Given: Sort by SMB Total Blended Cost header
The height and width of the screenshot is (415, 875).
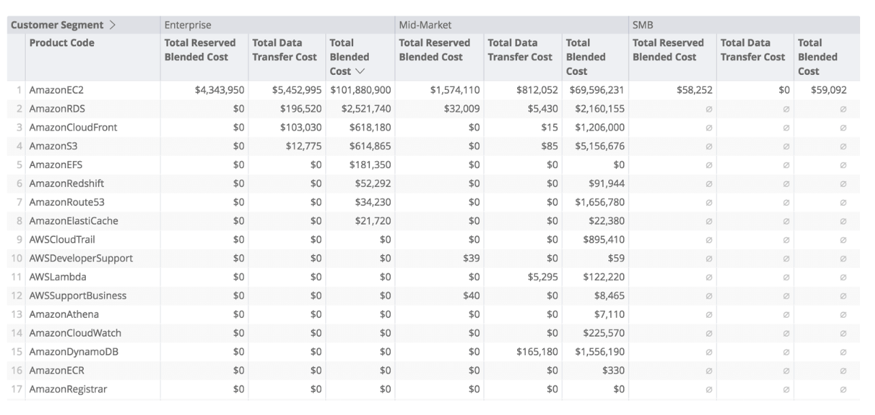Looking at the screenshot, I should [x=817, y=57].
